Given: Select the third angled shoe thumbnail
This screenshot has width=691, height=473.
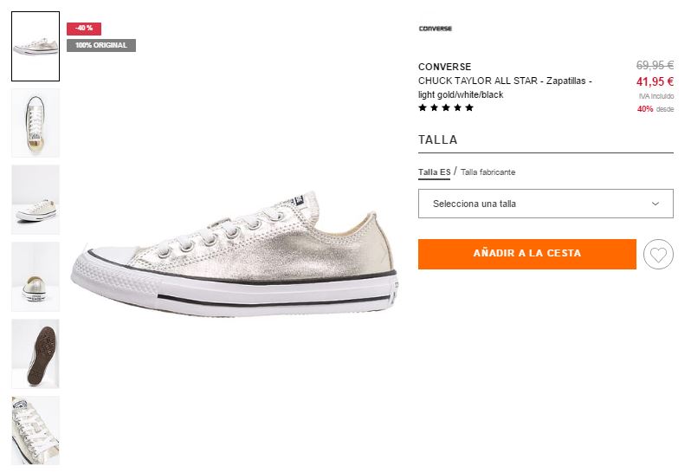Looking at the screenshot, I should 36,200.
